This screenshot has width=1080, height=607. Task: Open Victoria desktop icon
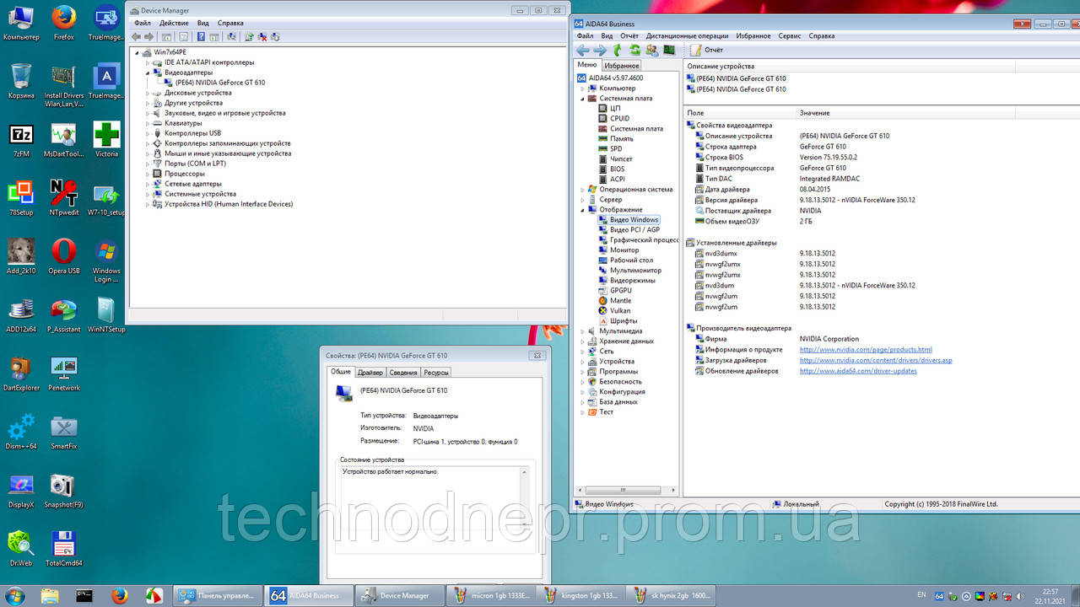106,141
